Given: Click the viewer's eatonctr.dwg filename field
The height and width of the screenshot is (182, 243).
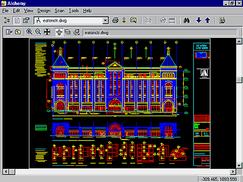Looking at the screenshot, I should coord(160,32).
